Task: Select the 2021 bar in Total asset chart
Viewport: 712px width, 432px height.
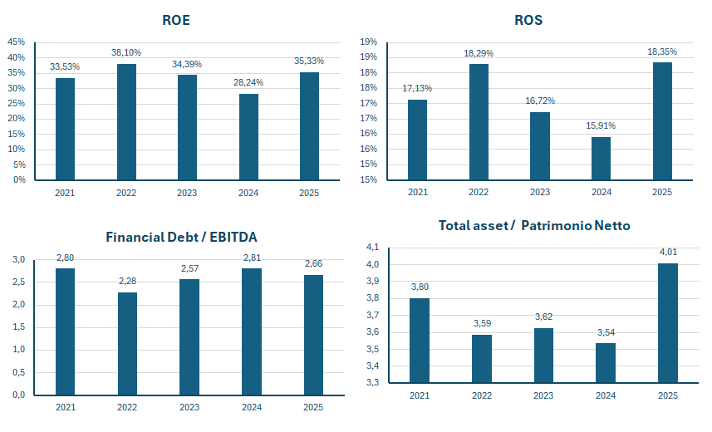Action: click(420, 341)
